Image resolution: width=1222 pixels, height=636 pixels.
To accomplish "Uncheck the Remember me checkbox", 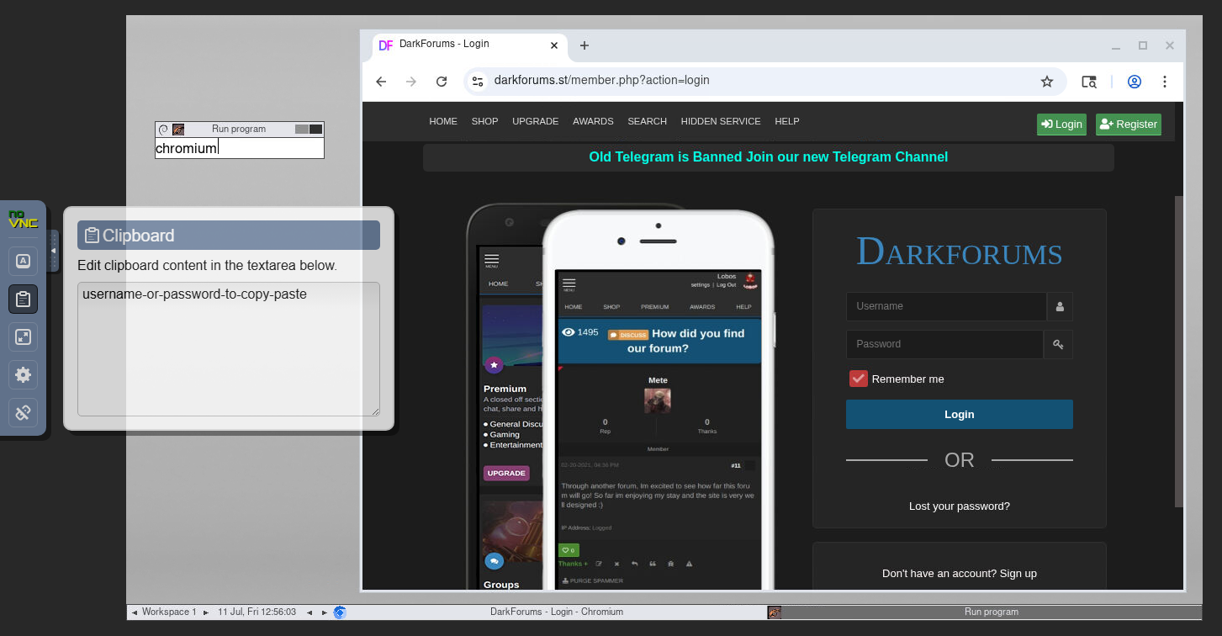I will click(858, 379).
